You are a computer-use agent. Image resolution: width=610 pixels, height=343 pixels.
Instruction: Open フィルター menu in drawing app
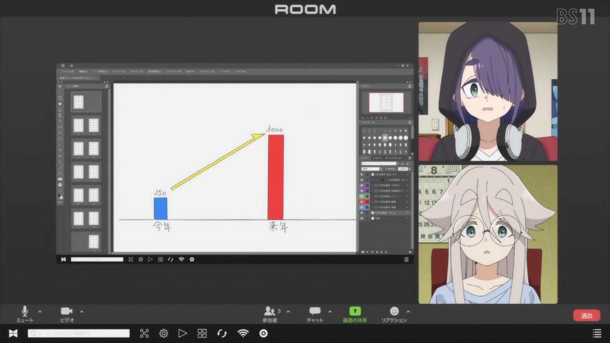173,71
